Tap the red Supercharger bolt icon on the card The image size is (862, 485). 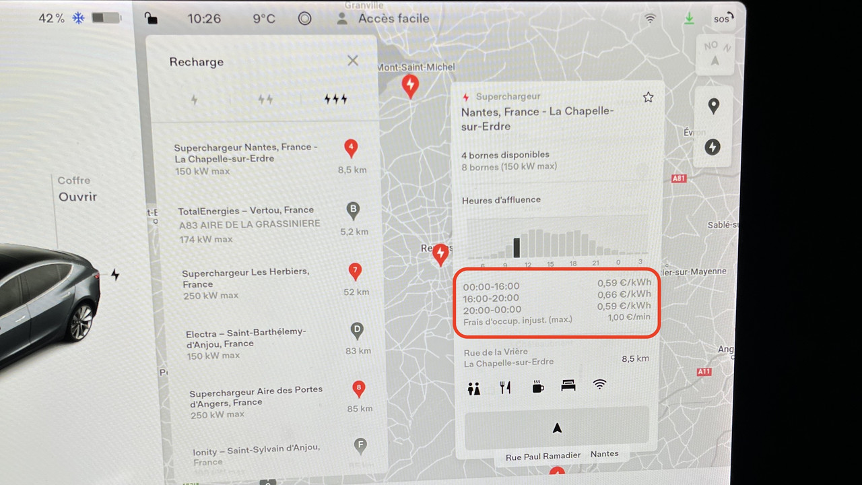pos(466,97)
